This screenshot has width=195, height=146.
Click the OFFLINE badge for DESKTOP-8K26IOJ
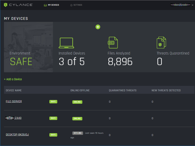point(78,133)
